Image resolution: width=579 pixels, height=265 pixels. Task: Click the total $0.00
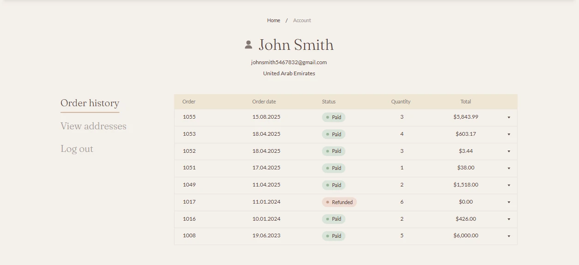[466, 202]
